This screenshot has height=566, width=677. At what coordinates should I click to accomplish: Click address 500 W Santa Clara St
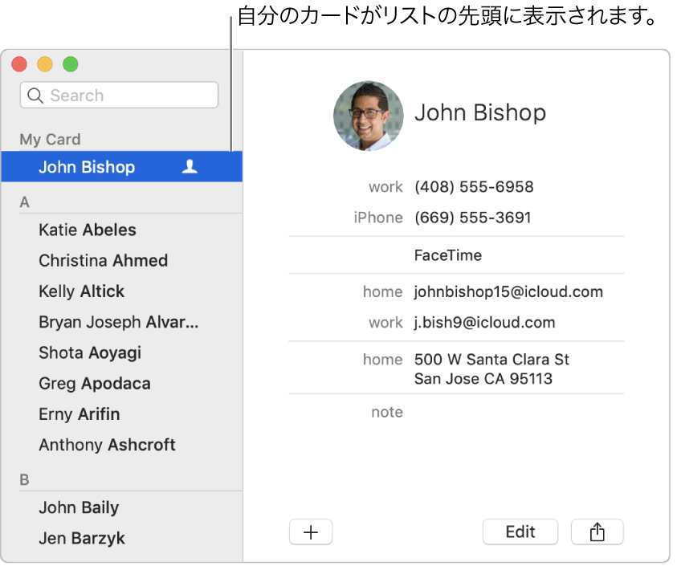coord(491,360)
